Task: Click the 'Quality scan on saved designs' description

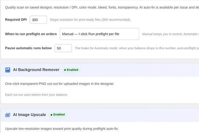Action: (x=102, y=7)
